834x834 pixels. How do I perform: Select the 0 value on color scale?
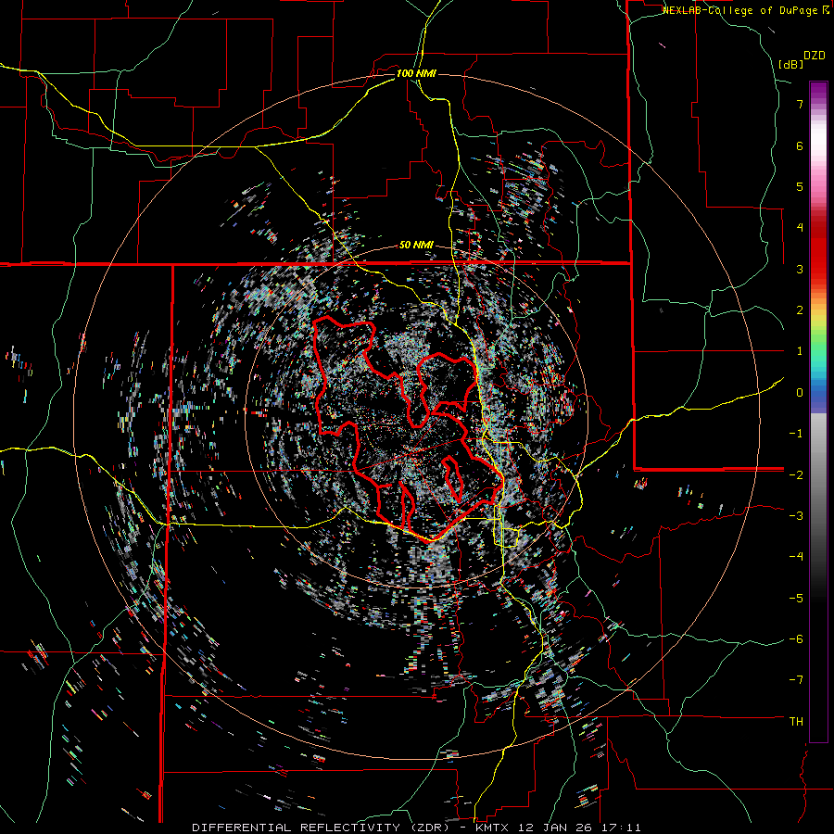click(800, 393)
